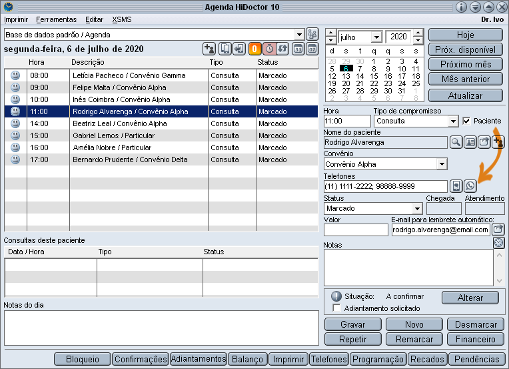Select the Letícia Pacheco / Convênio Gamma row

(161, 75)
